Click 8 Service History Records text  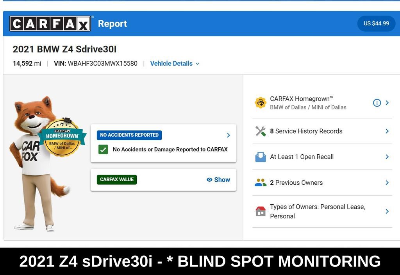306,131
